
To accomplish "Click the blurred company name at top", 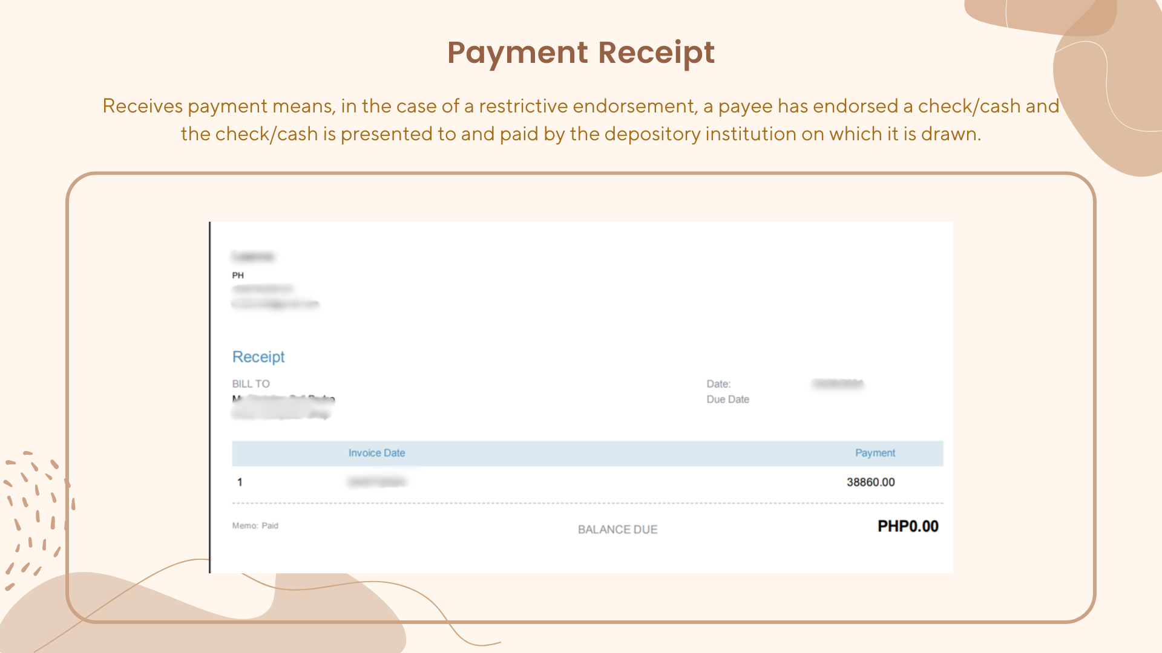I will click(x=253, y=256).
